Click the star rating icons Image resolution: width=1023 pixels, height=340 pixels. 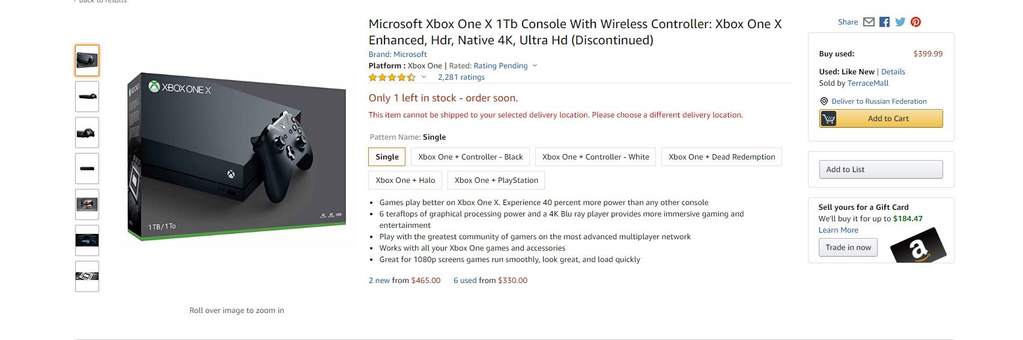pyautogui.click(x=392, y=77)
